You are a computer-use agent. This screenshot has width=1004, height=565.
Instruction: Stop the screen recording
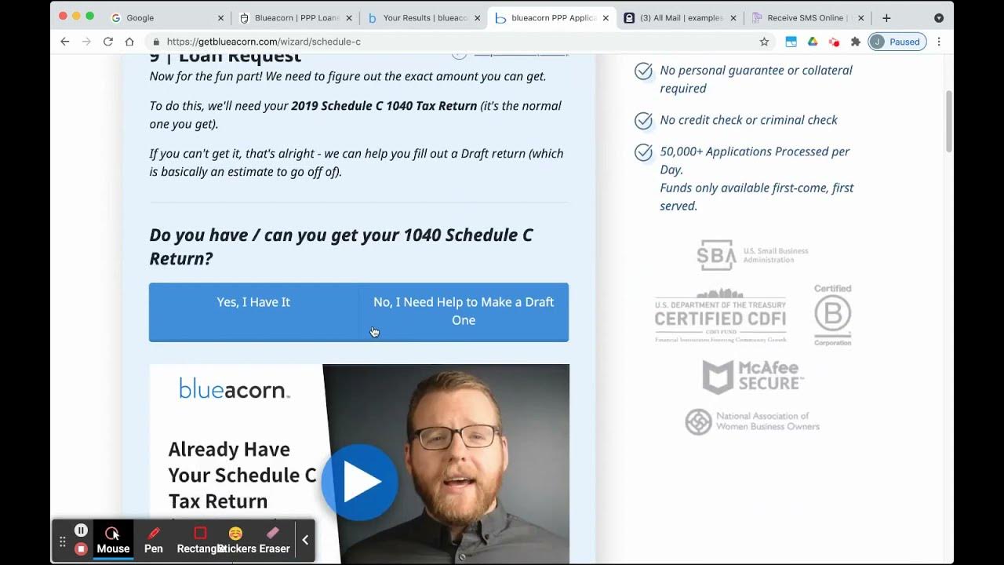pos(81,549)
